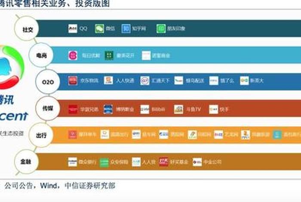
Task: Click the 新美大 icon
Action: click(244, 80)
